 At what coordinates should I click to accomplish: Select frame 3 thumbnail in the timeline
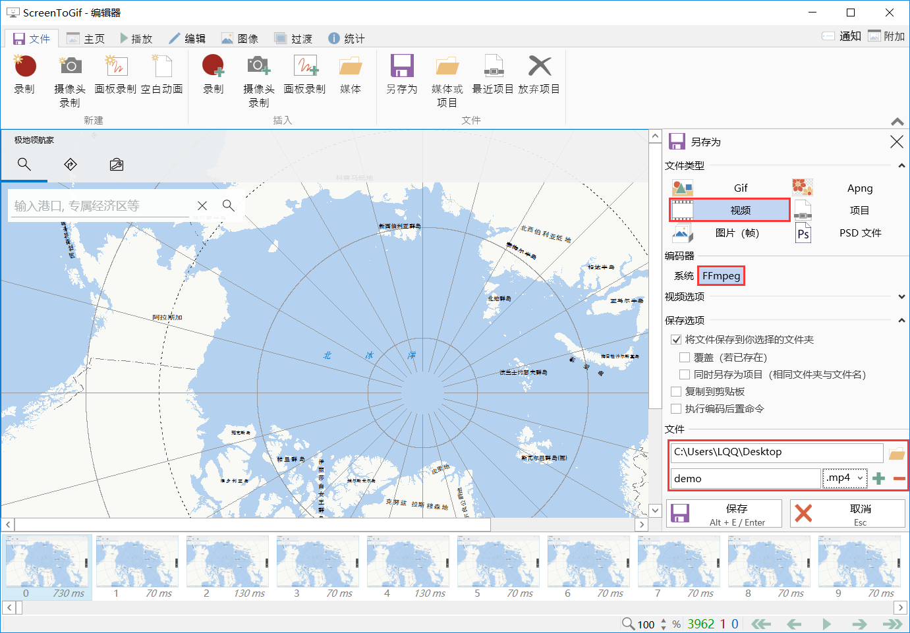[x=318, y=563]
